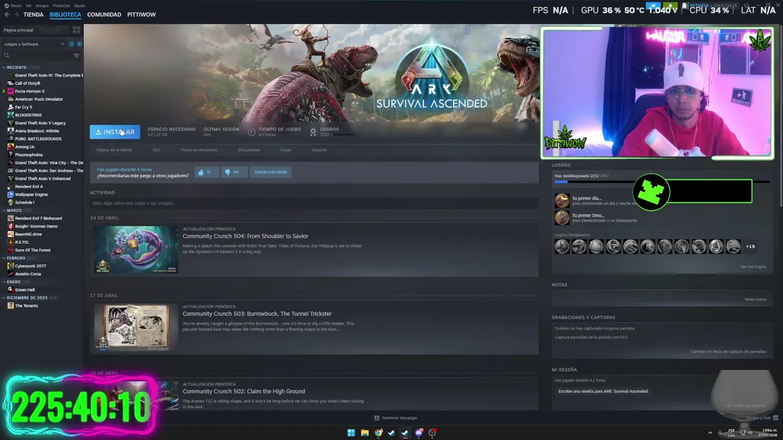Open the Discusiones tab
Screen dimensions: 783x440
[249, 150]
